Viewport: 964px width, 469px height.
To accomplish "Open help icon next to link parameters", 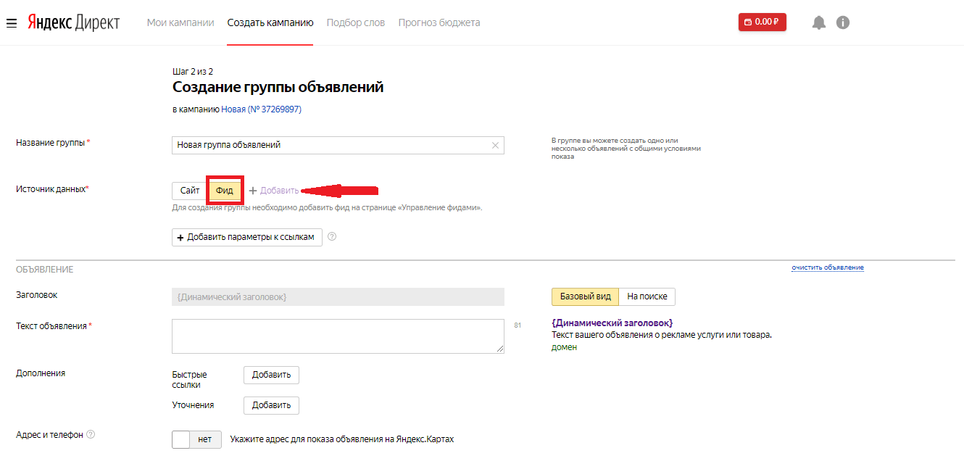I will click(x=332, y=236).
